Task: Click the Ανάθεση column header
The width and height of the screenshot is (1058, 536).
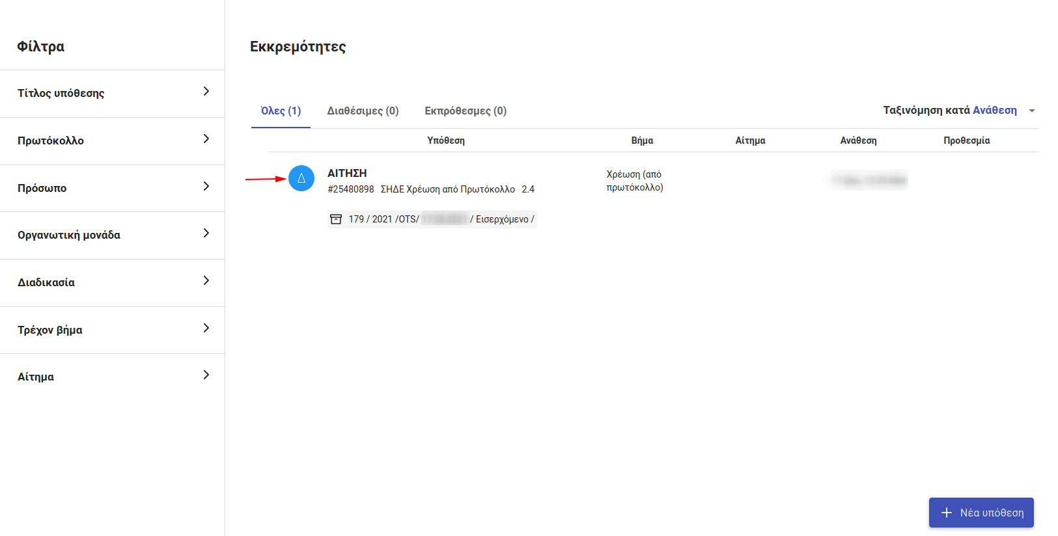Action: tap(858, 141)
